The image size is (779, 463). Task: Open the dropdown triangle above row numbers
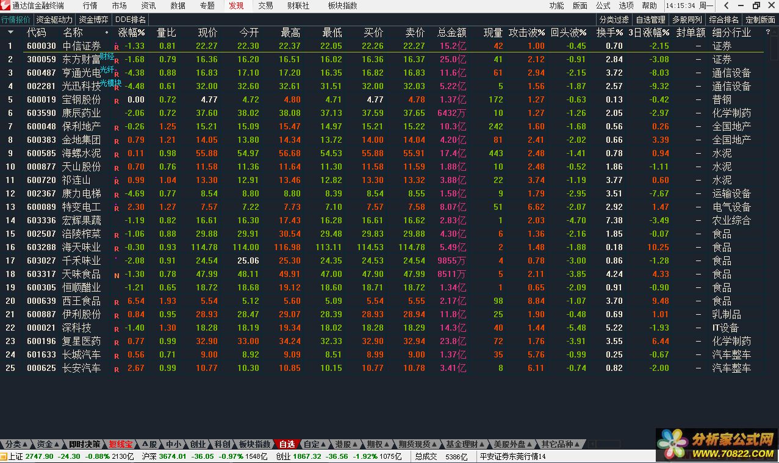click(10, 32)
